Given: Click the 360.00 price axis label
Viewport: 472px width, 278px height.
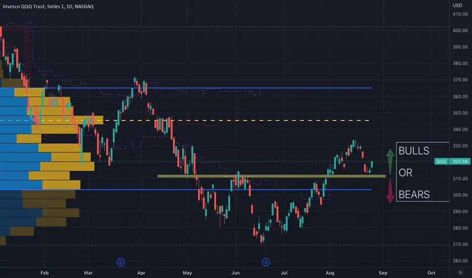Looking at the screenshot, I should coord(460,97).
